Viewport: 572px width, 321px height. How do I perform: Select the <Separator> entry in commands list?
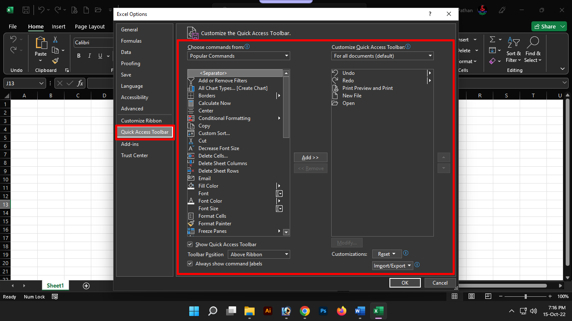click(235, 73)
